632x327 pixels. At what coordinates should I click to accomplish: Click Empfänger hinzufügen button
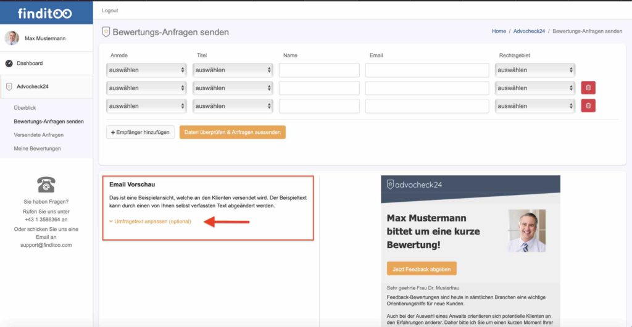tap(140, 132)
